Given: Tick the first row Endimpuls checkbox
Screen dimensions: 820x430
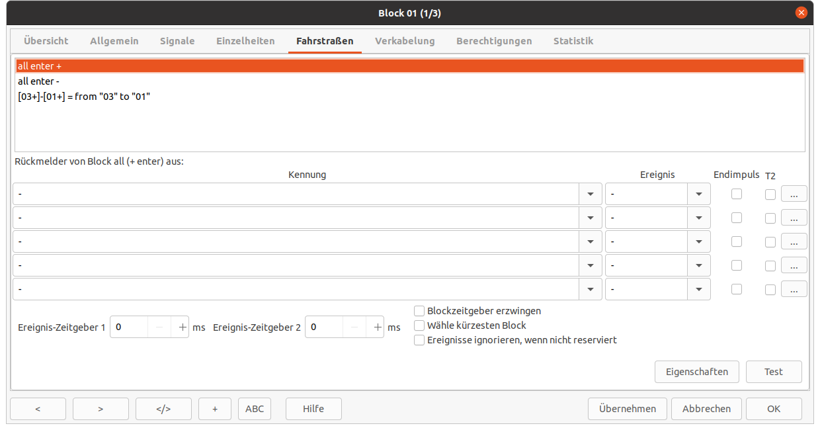Looking at the screenshot, I should click(736, 194).
